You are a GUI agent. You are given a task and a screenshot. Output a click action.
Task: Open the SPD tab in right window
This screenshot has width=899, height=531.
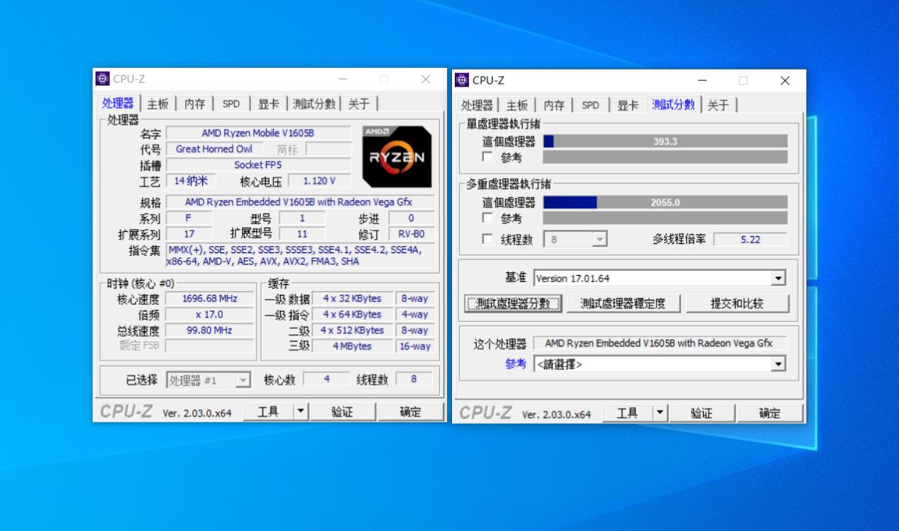click(x=590, y=104)
